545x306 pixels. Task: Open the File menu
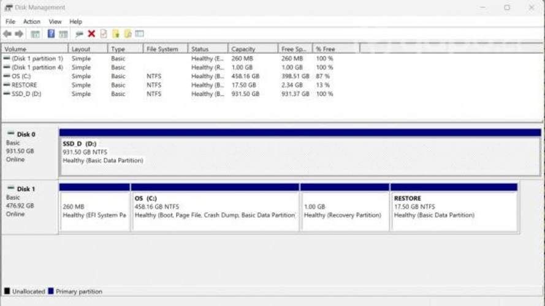[x=10, y=21]
